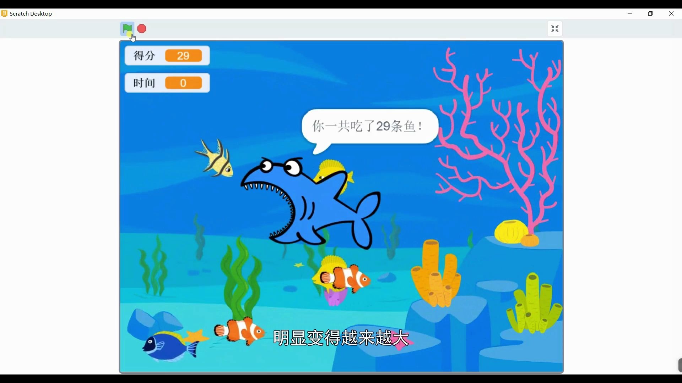Image resolution: width=682 pixels, height=383 pixels.
Task: Restore down the Scratch Desktop window
Action: [x=651, y=13]
